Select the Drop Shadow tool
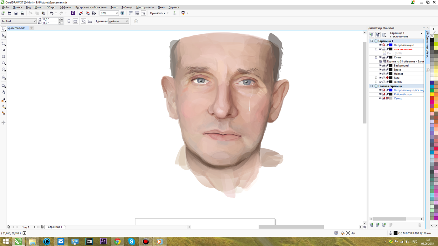This screenshot has height=246, width=438. tap(3, 86)
